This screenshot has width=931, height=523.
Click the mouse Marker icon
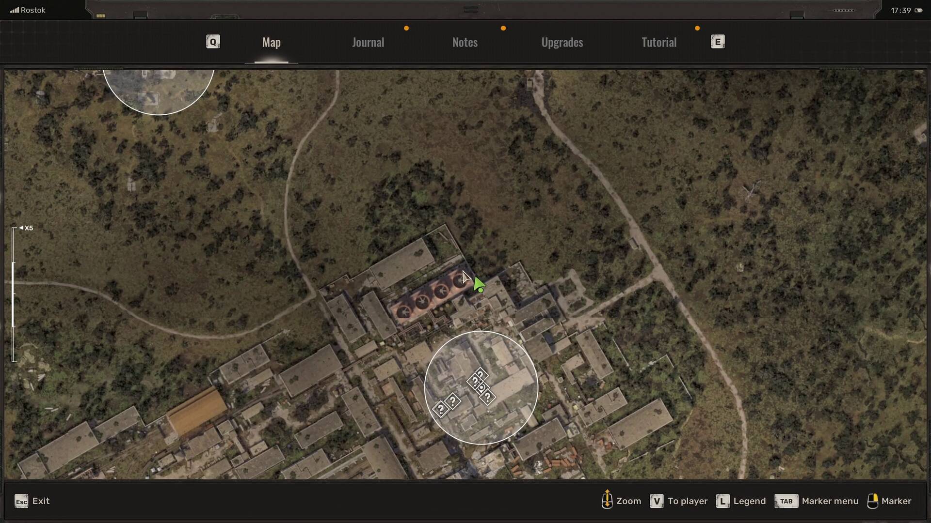point(872,501)
